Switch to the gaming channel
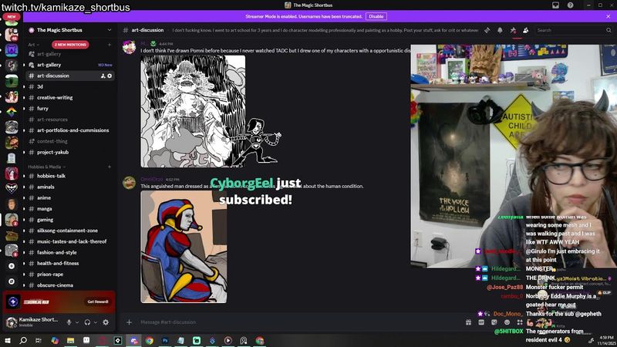617x347 pixels. (46, 219)
